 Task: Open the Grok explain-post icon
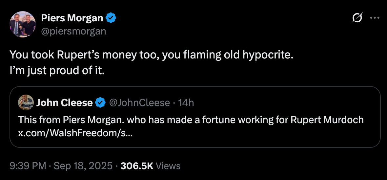click(357, 18)
